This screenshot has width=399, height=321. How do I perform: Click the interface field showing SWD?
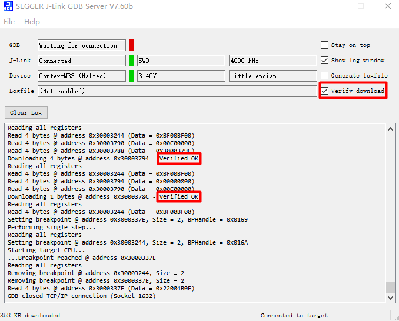pyautogui.click(x=181, y=61)
